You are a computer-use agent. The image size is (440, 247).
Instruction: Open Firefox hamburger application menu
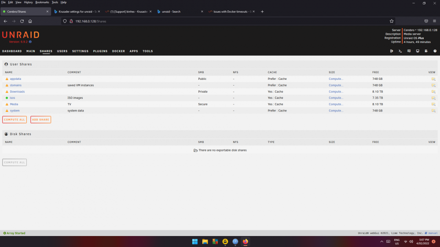(434, 21)
